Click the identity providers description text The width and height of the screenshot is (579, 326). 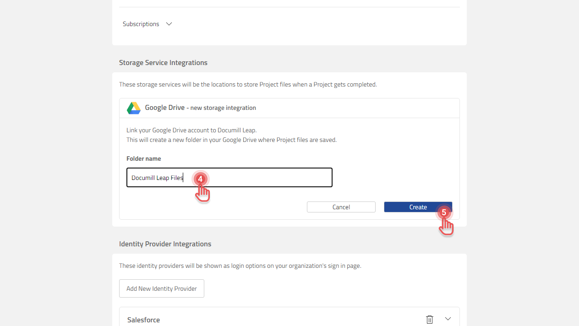(x=240, y=266)
